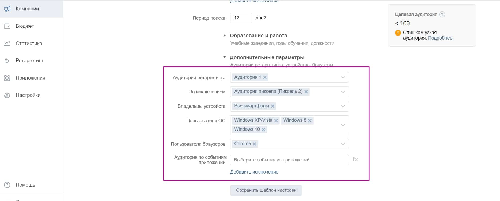
Task: Open the "Подробнее" link
Action: click(440, 38)
